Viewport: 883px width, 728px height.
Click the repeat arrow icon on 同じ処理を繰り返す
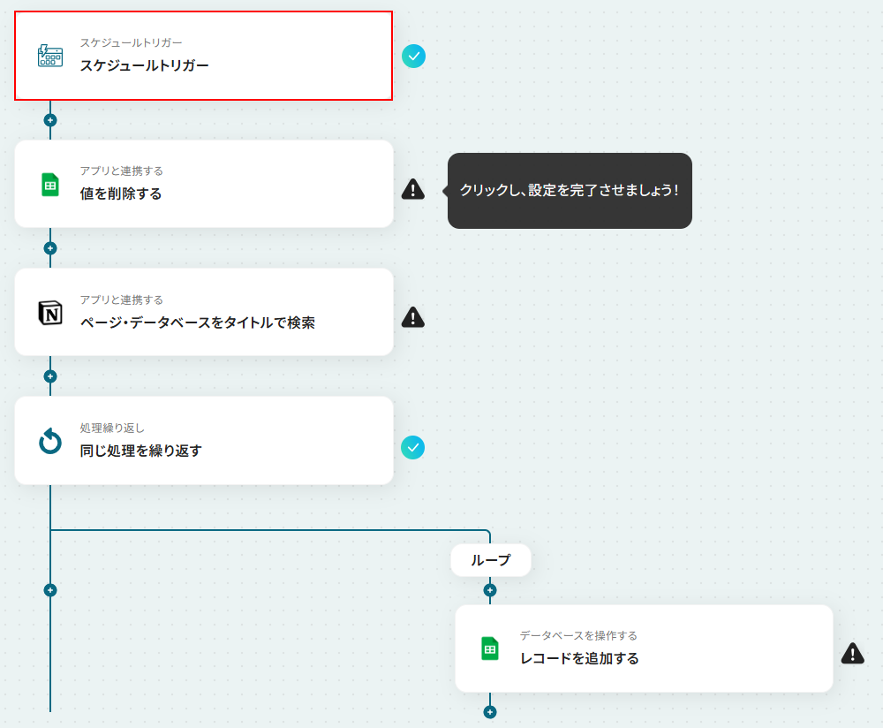coord(50,441)
